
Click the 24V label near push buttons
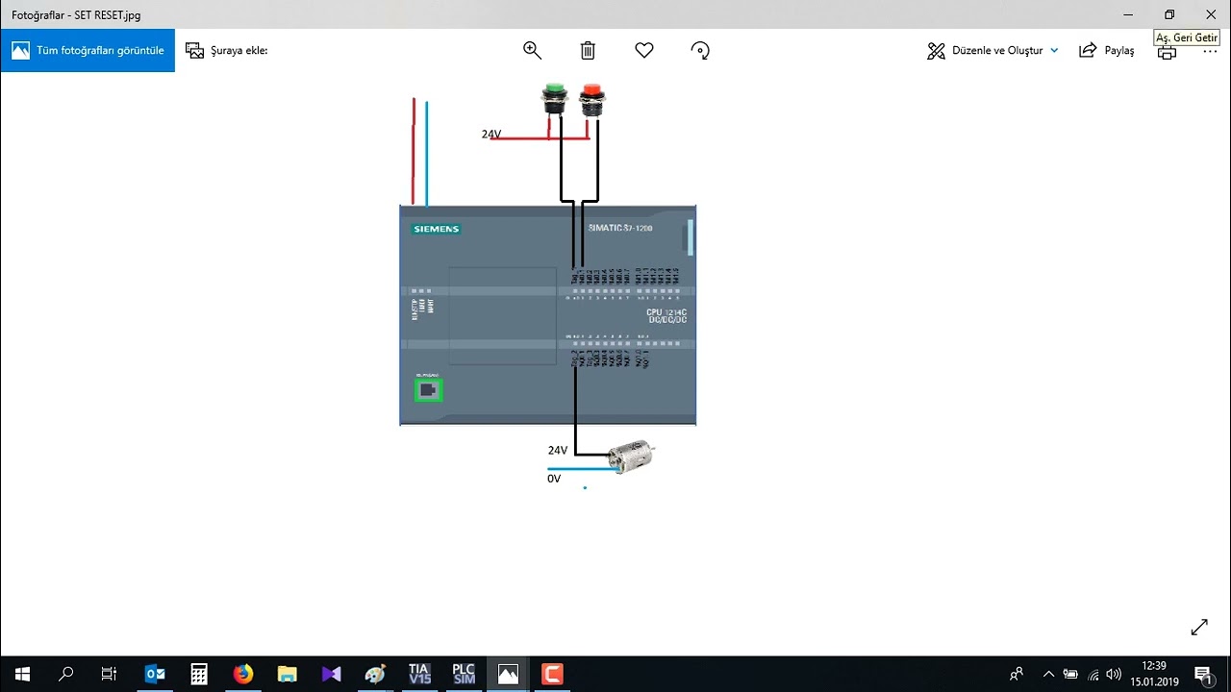coord(491,135)
